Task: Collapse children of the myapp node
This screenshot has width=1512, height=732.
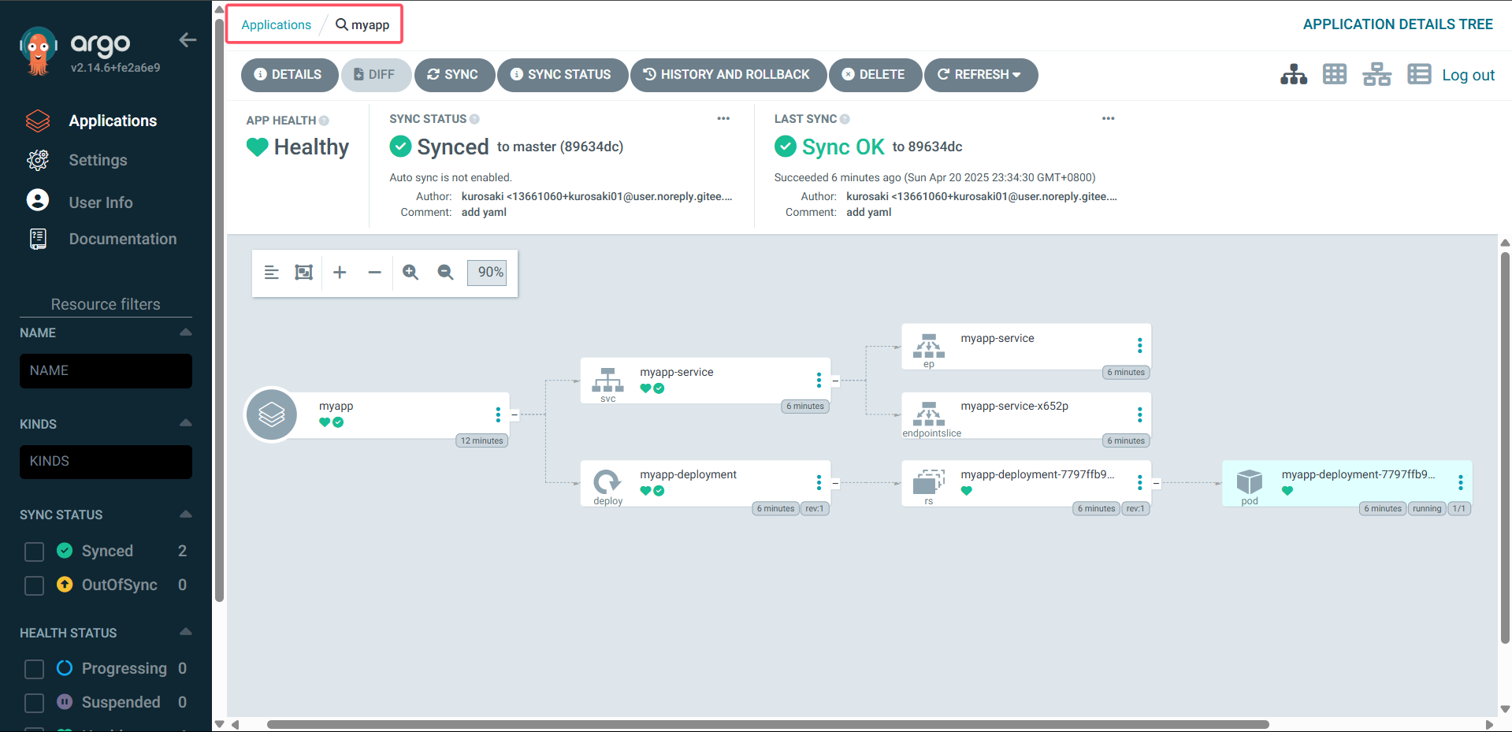Action: coord(515,414)
